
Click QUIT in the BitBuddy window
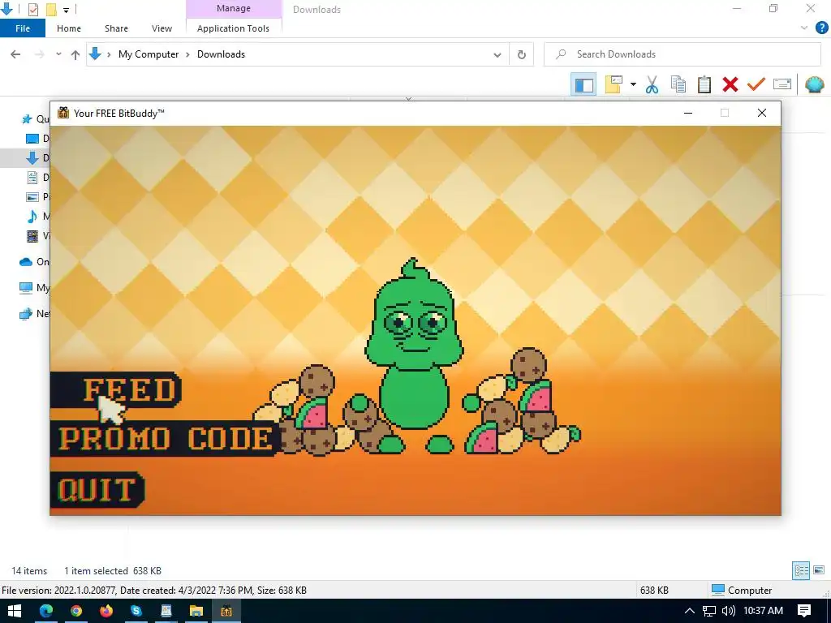(x=97, y=489)
